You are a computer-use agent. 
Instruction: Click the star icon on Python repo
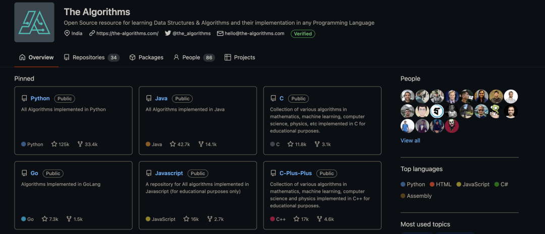click(54, 144)
